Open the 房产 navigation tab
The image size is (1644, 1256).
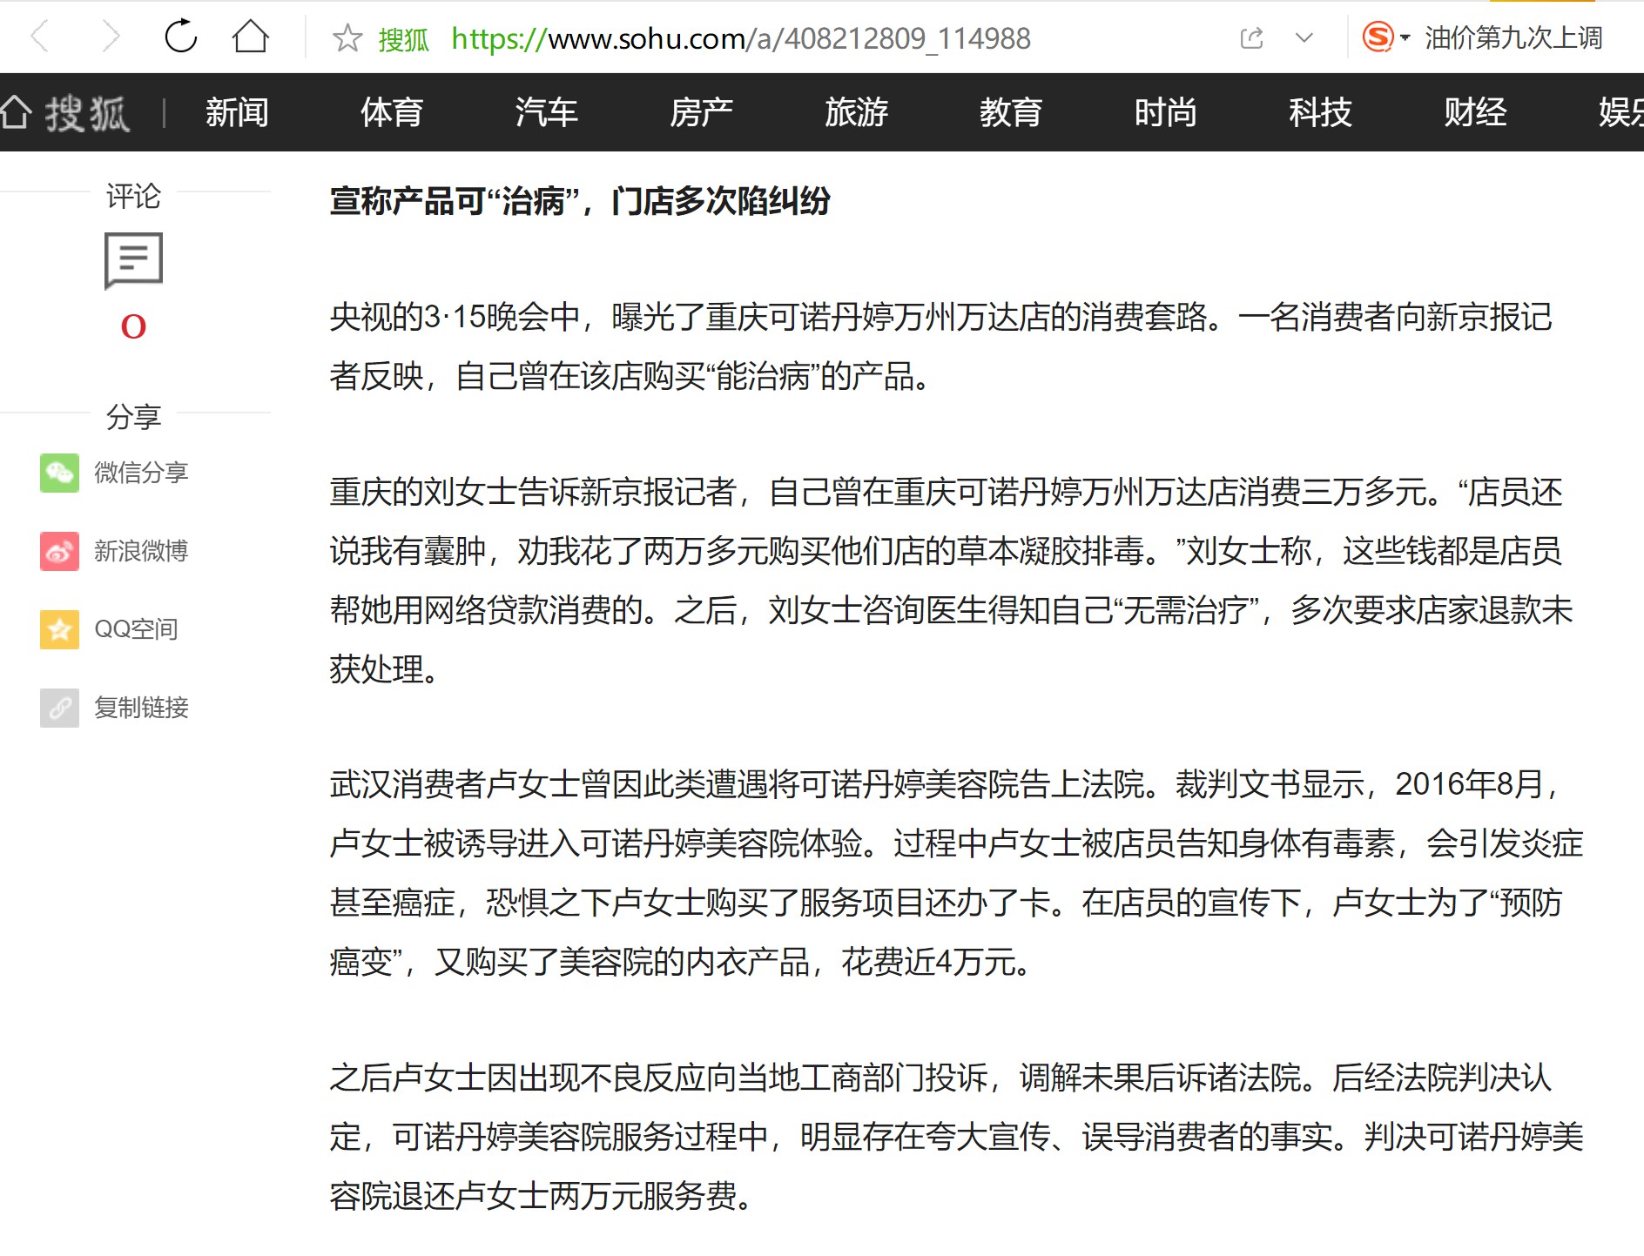tap(701, 112)
